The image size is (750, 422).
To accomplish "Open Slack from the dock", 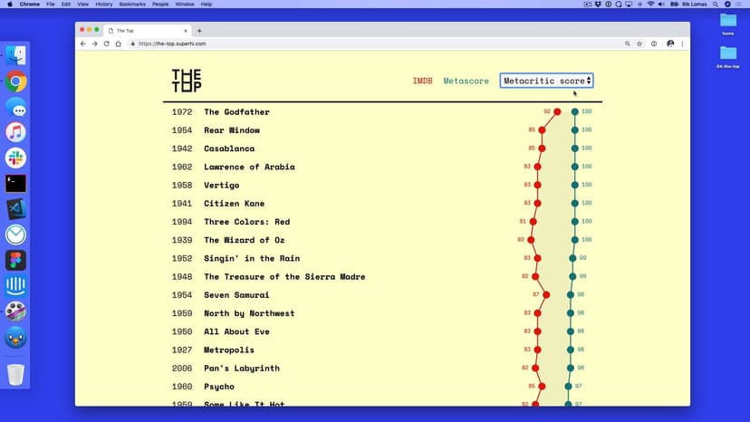I will tap(15, 158).
